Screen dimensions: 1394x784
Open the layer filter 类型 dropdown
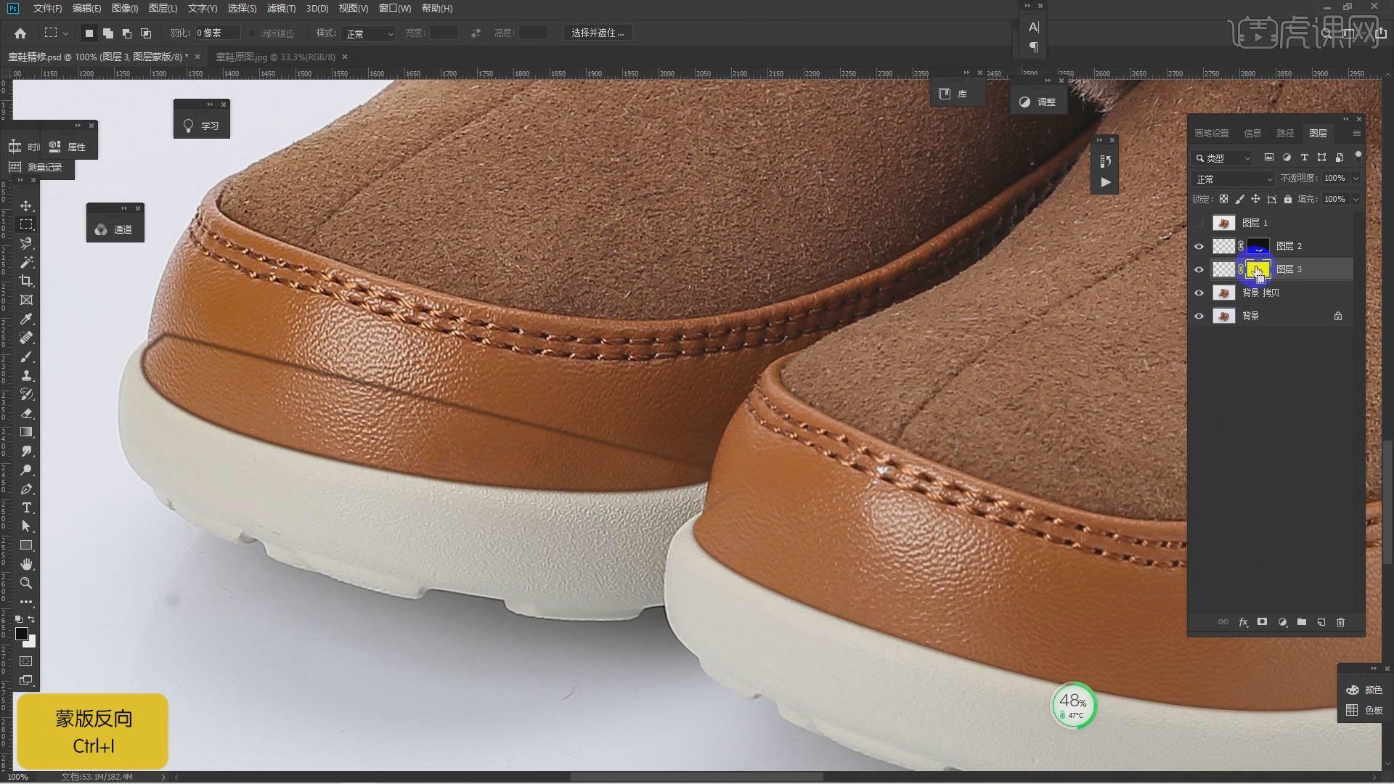click(x=1223, y=158)
